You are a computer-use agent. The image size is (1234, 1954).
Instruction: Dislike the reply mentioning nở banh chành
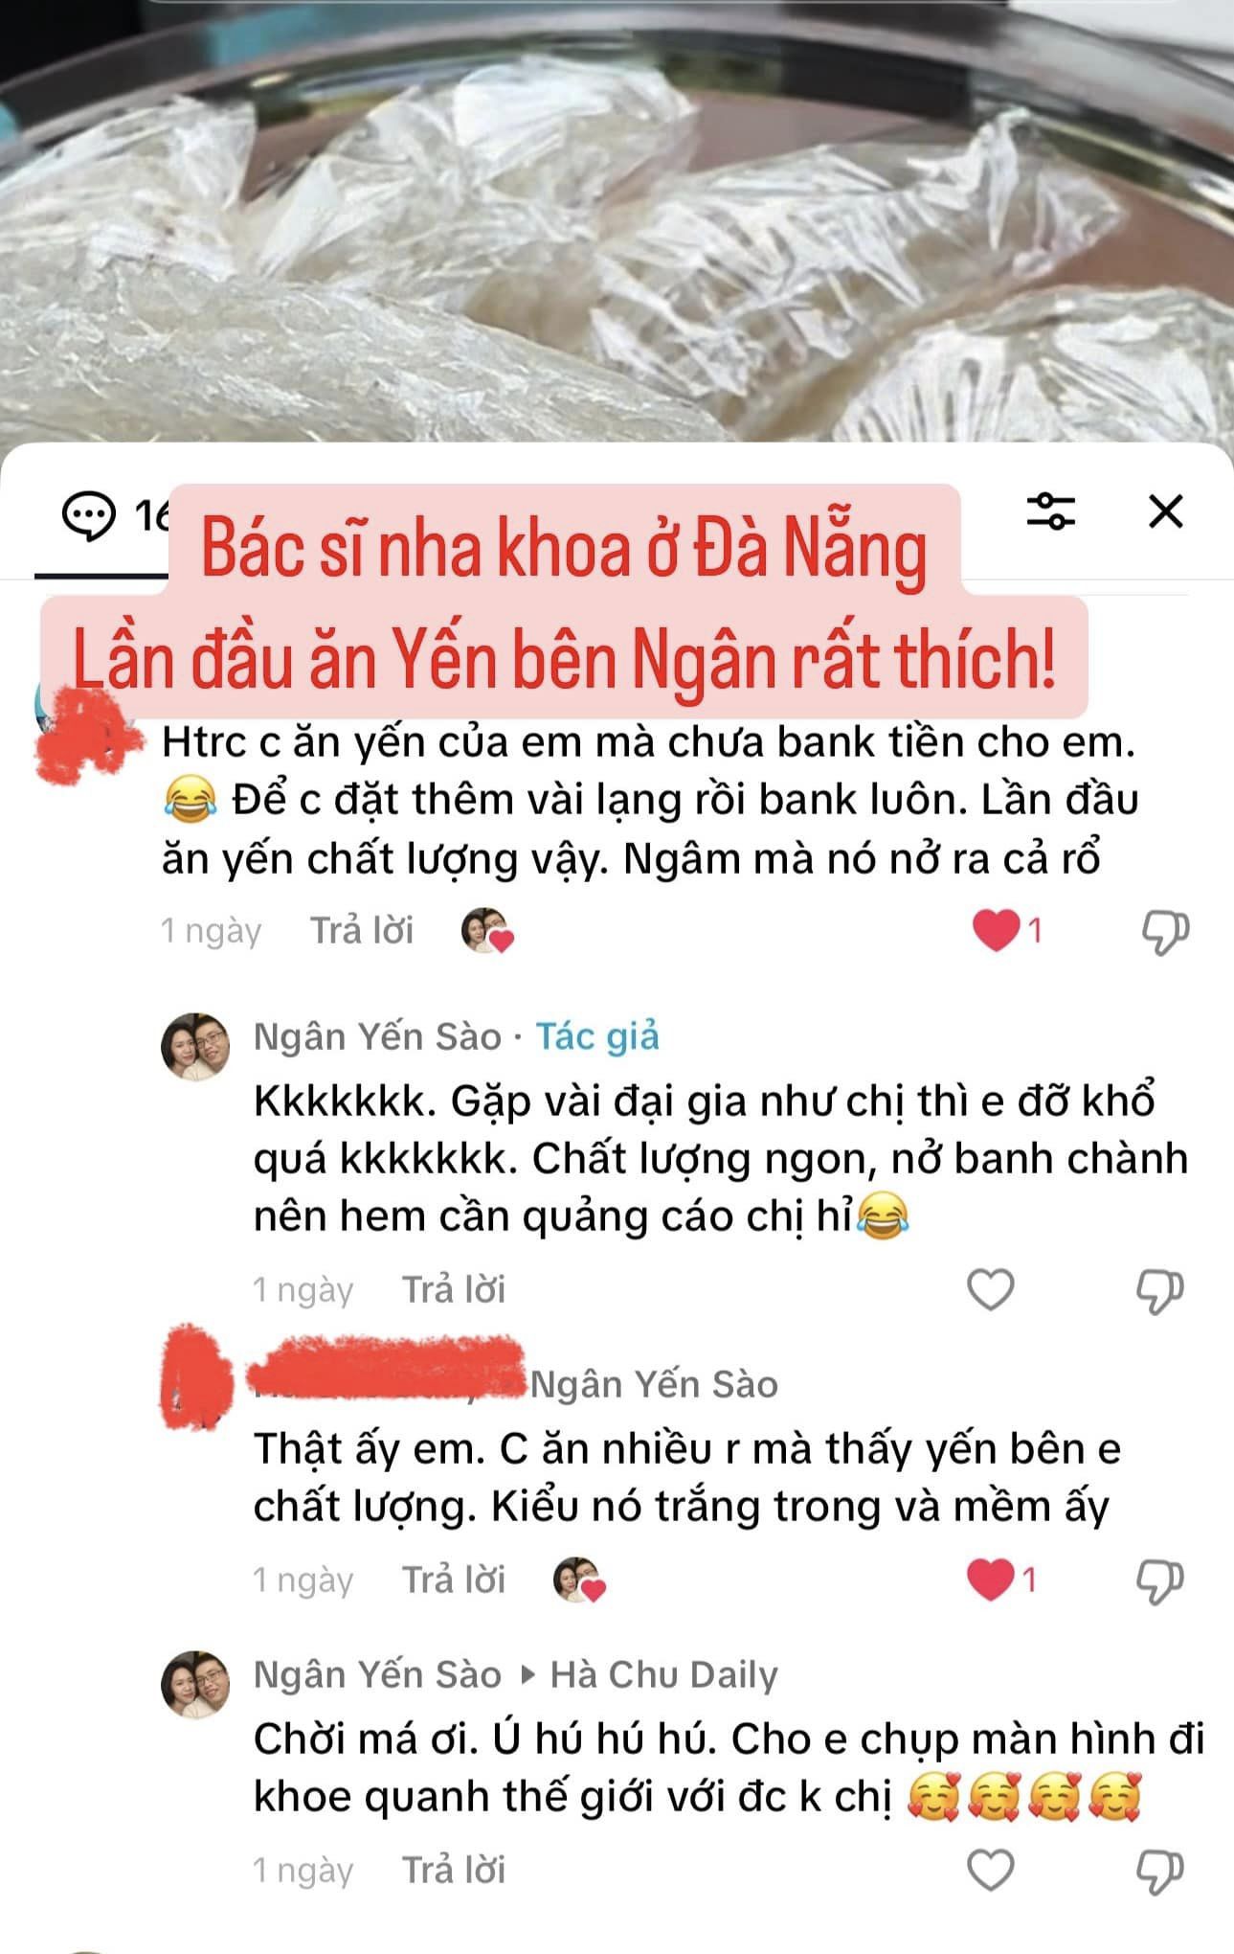[1159, 1291]
